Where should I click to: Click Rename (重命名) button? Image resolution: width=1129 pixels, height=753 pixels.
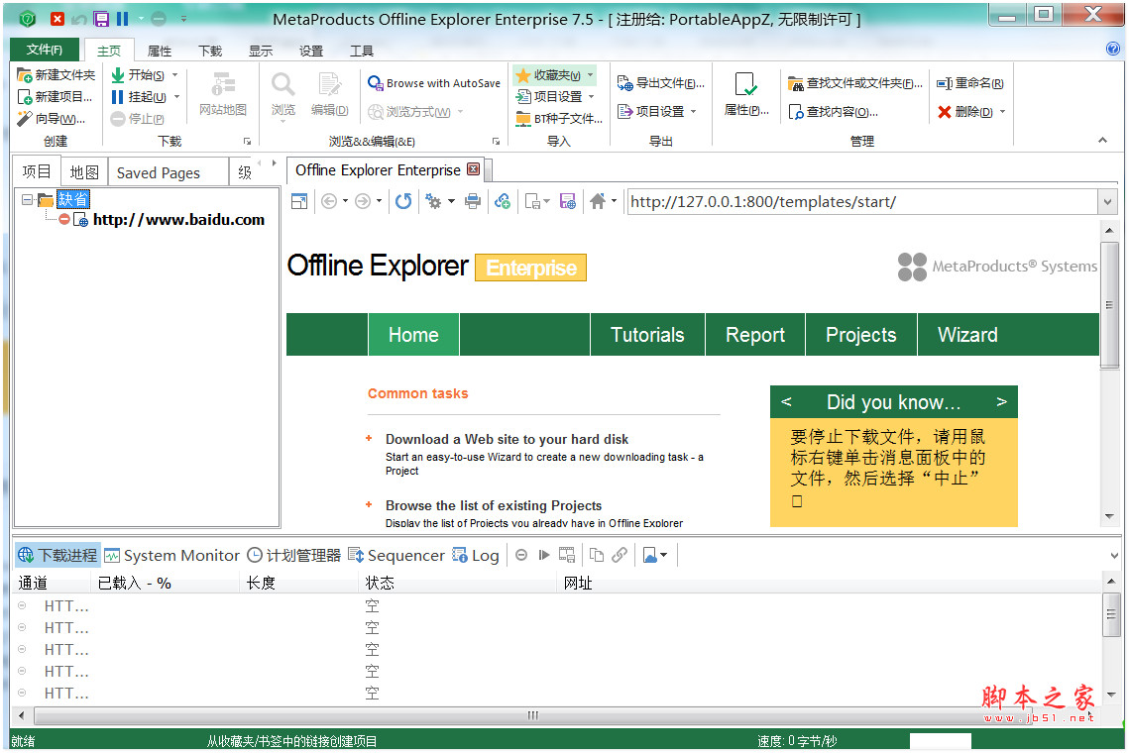(969, 83)
